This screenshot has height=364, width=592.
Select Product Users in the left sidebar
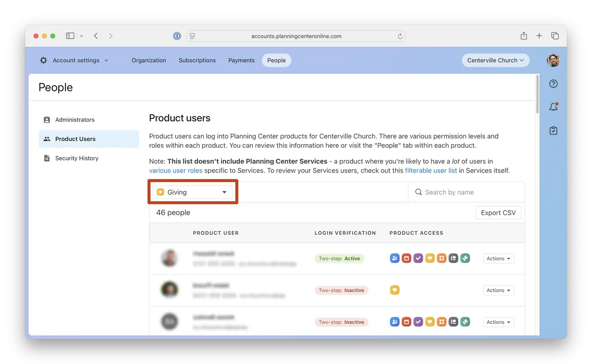[89, 139]
